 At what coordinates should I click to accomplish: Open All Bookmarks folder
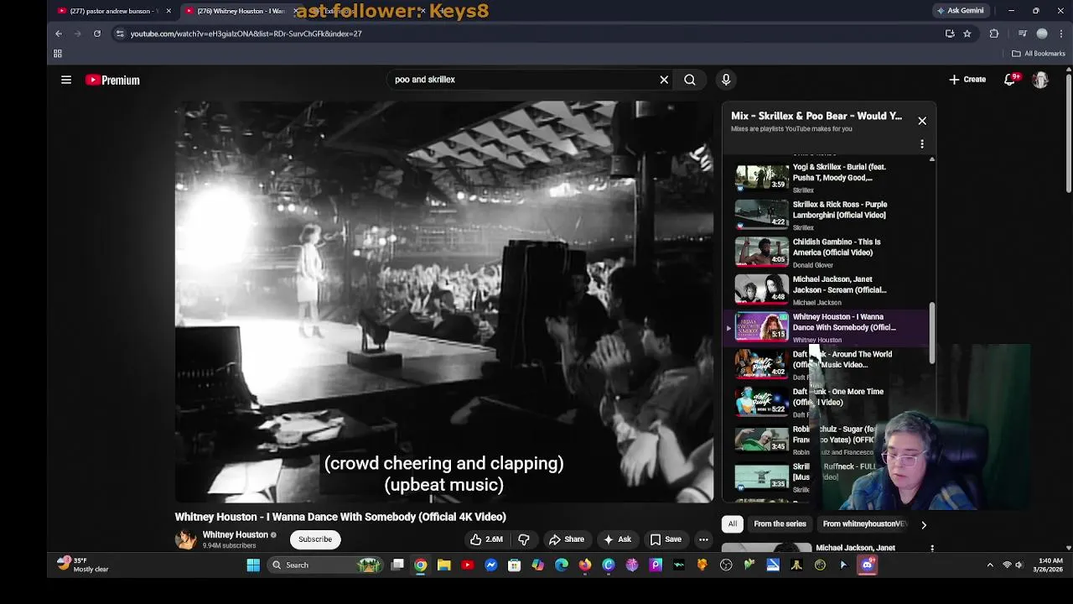coord(1039,54)
